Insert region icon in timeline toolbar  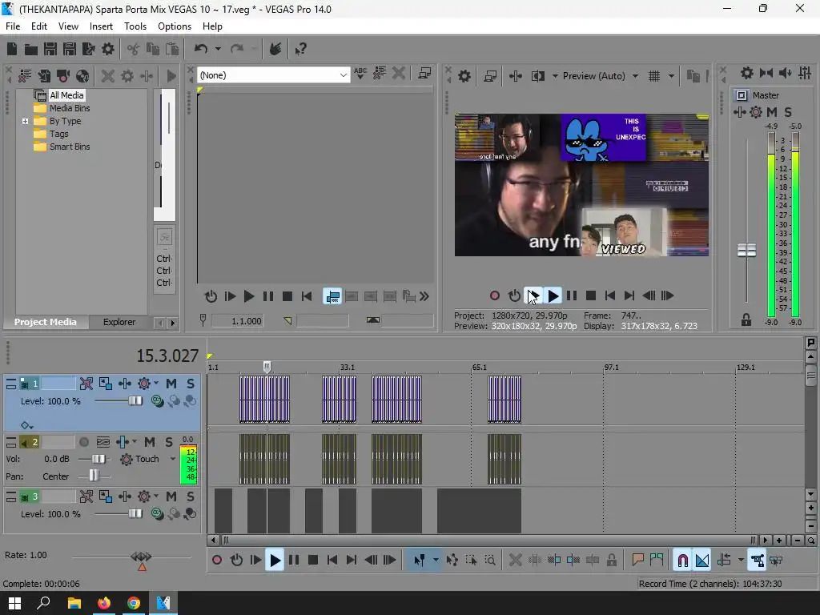click(657, 560)
